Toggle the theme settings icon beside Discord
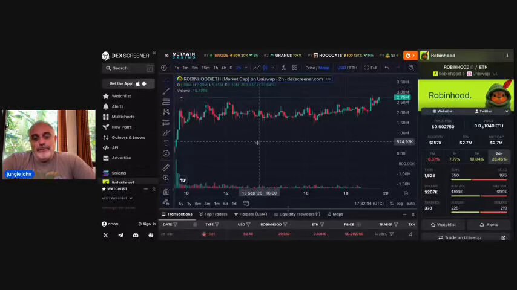The width and height of the screenshot is (517, 290). click(151, 236)
